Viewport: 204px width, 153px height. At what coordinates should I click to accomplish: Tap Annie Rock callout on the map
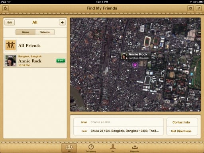click(135, 56)
